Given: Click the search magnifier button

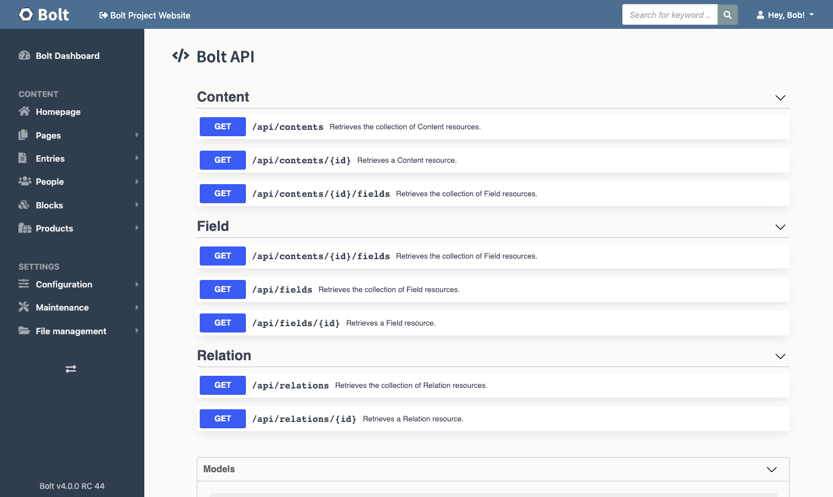Looking at the screenshot, I should pos(727,14).
